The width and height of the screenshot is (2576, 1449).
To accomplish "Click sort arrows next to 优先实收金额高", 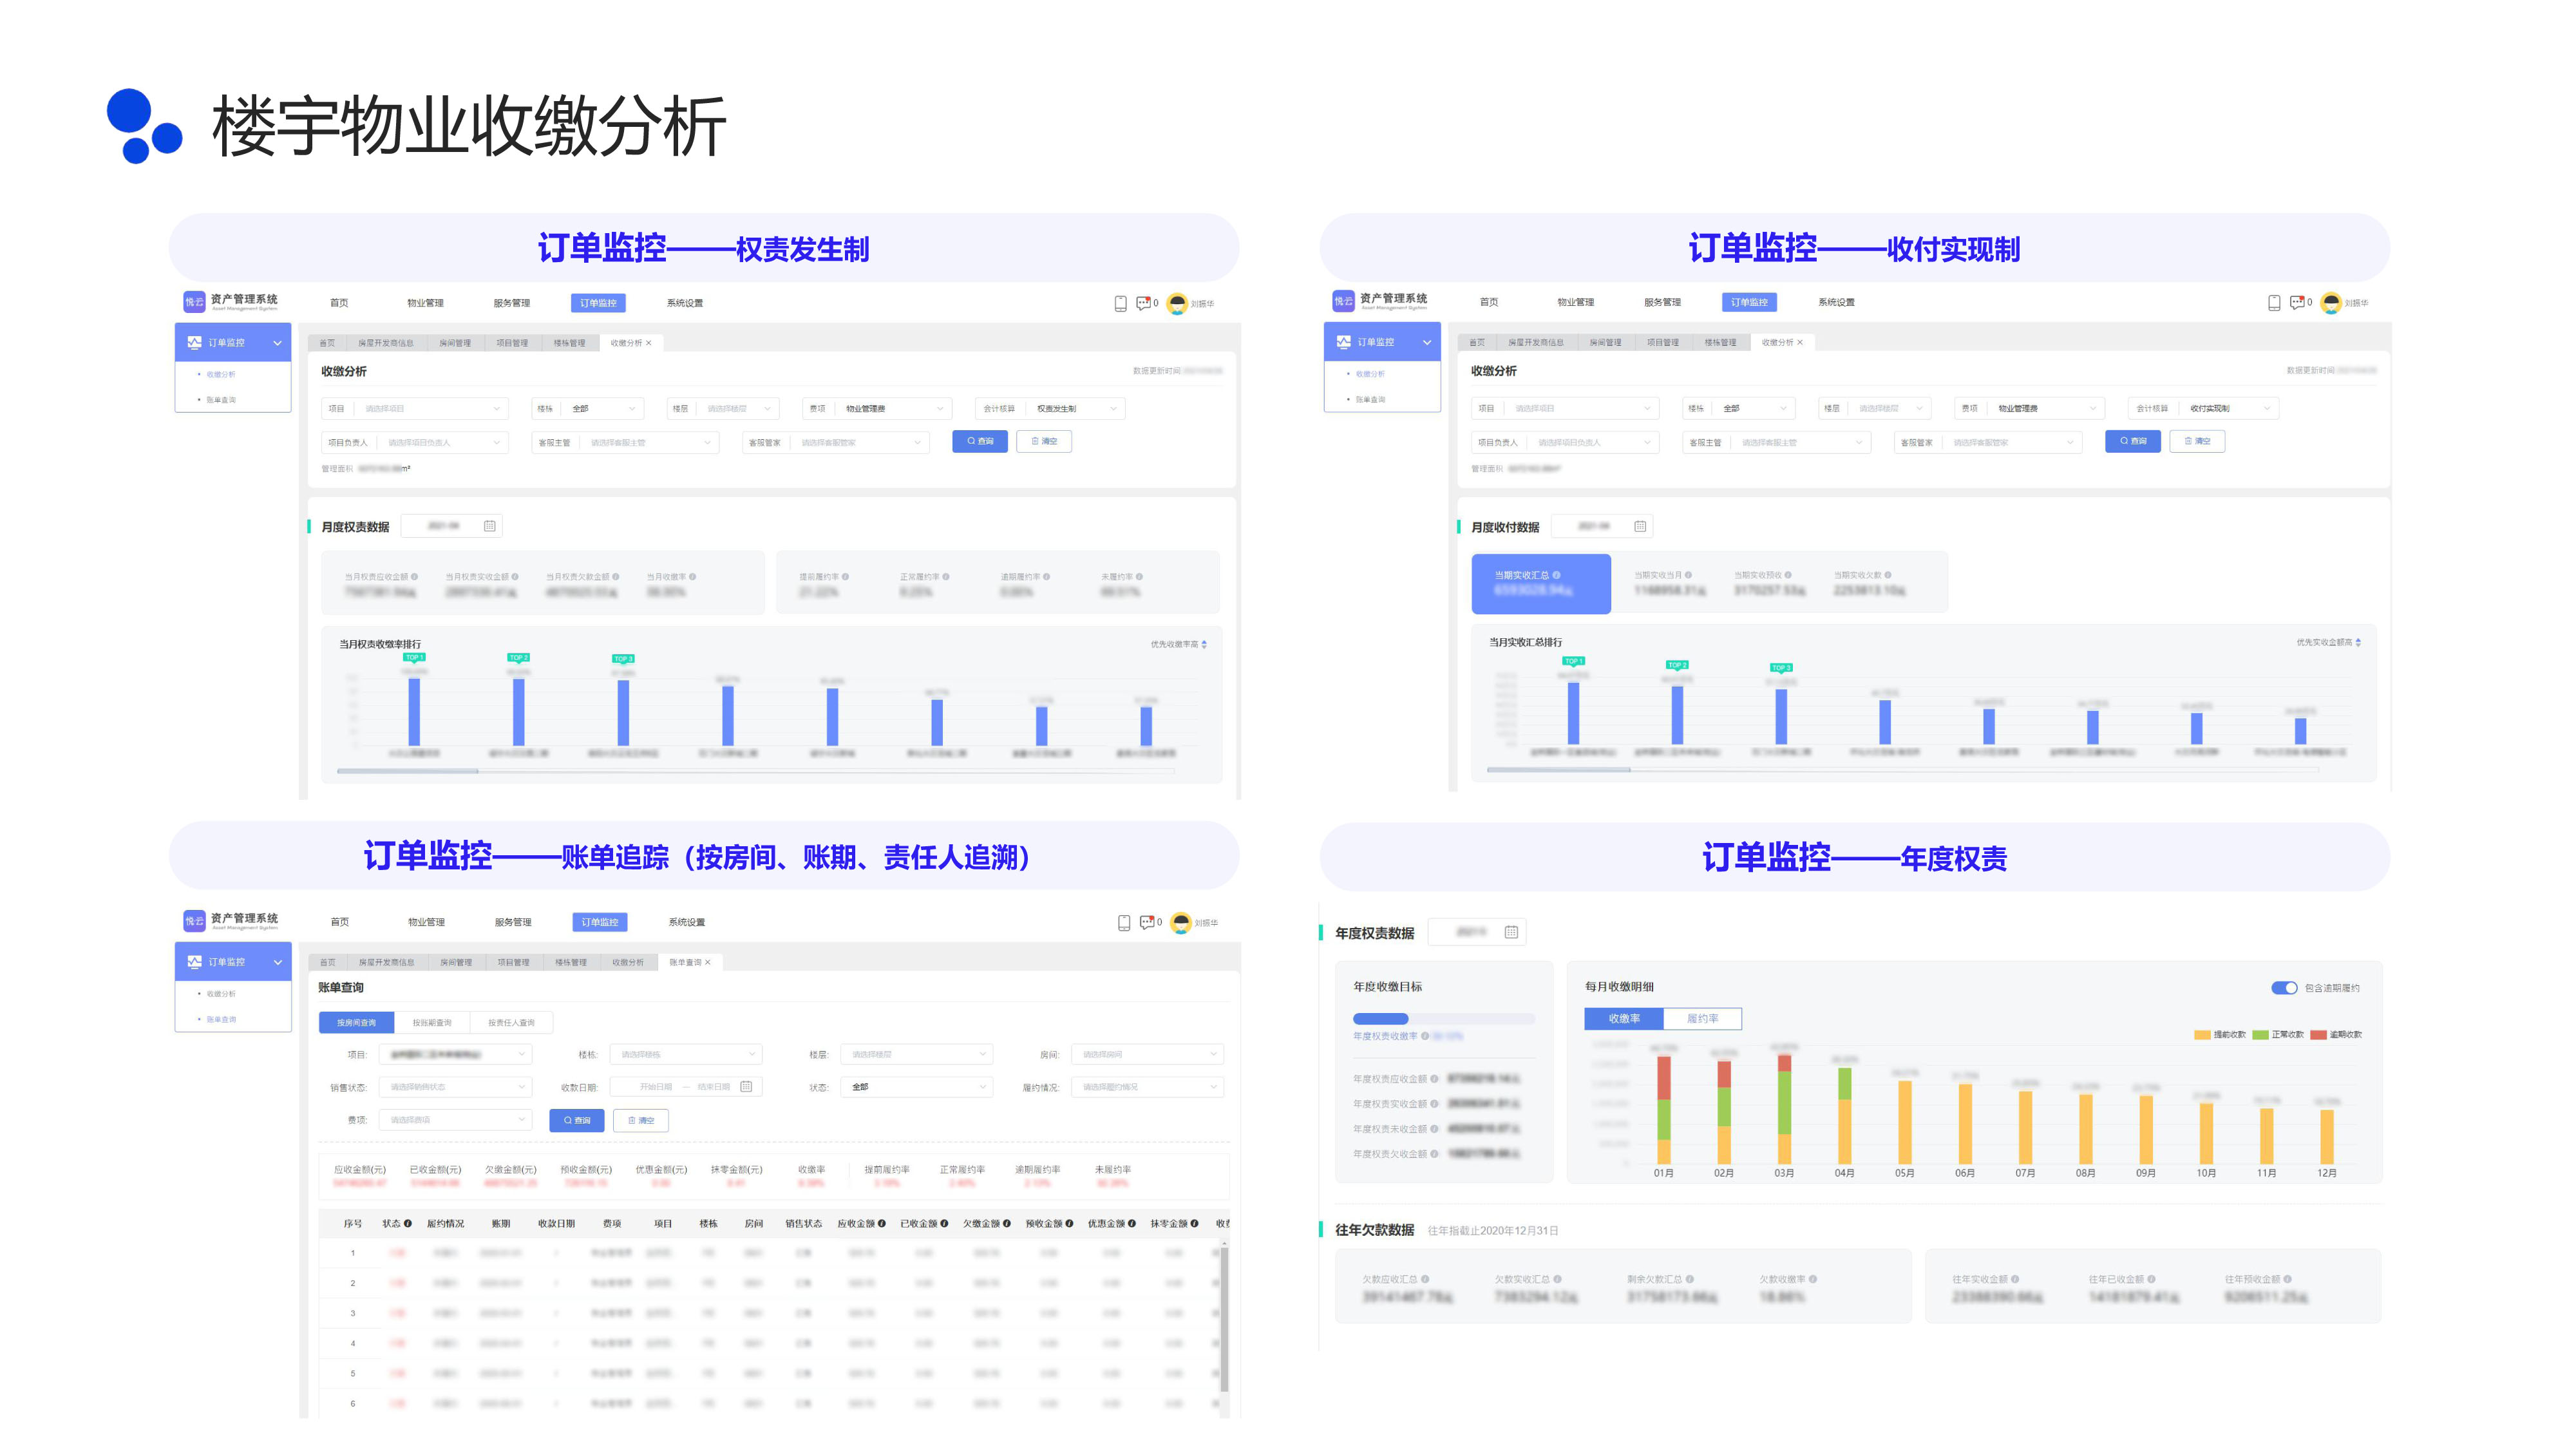I will coord(2358,642).
